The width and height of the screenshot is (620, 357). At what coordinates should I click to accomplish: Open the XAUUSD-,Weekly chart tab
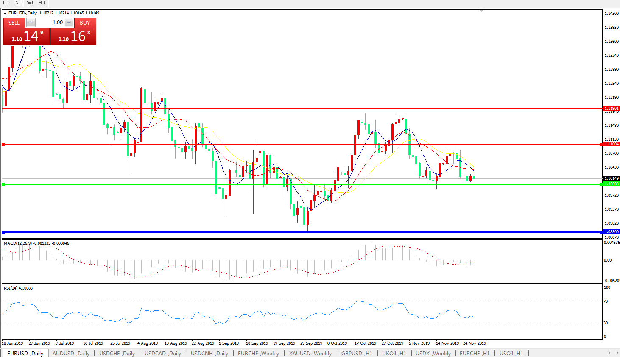click(310, 353)
